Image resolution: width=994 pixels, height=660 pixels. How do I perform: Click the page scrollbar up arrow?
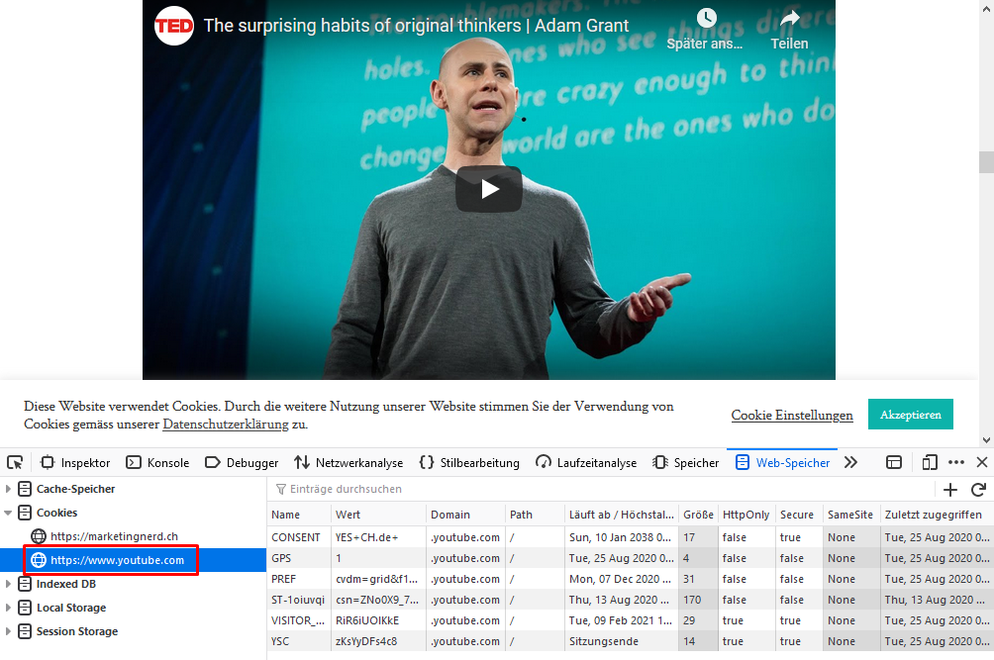[x=986, y=7]
